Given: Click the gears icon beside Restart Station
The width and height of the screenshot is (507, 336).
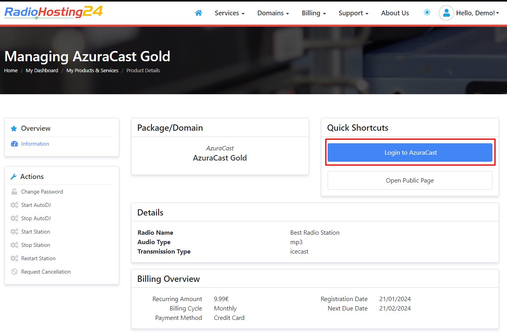Looking at the screenshot, I should pos(15,258).
